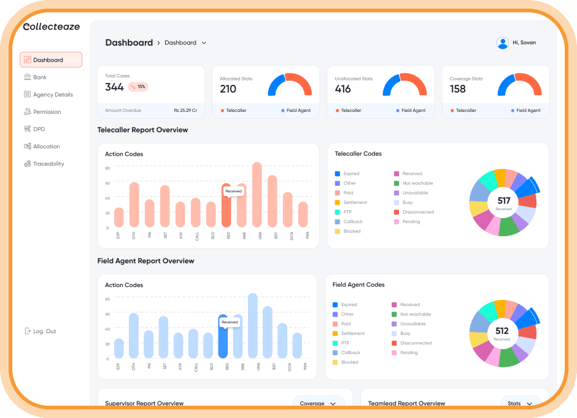Navigate to Allocation section
The height and width of the screenshot is (418, 577).
tap(47, 146)
